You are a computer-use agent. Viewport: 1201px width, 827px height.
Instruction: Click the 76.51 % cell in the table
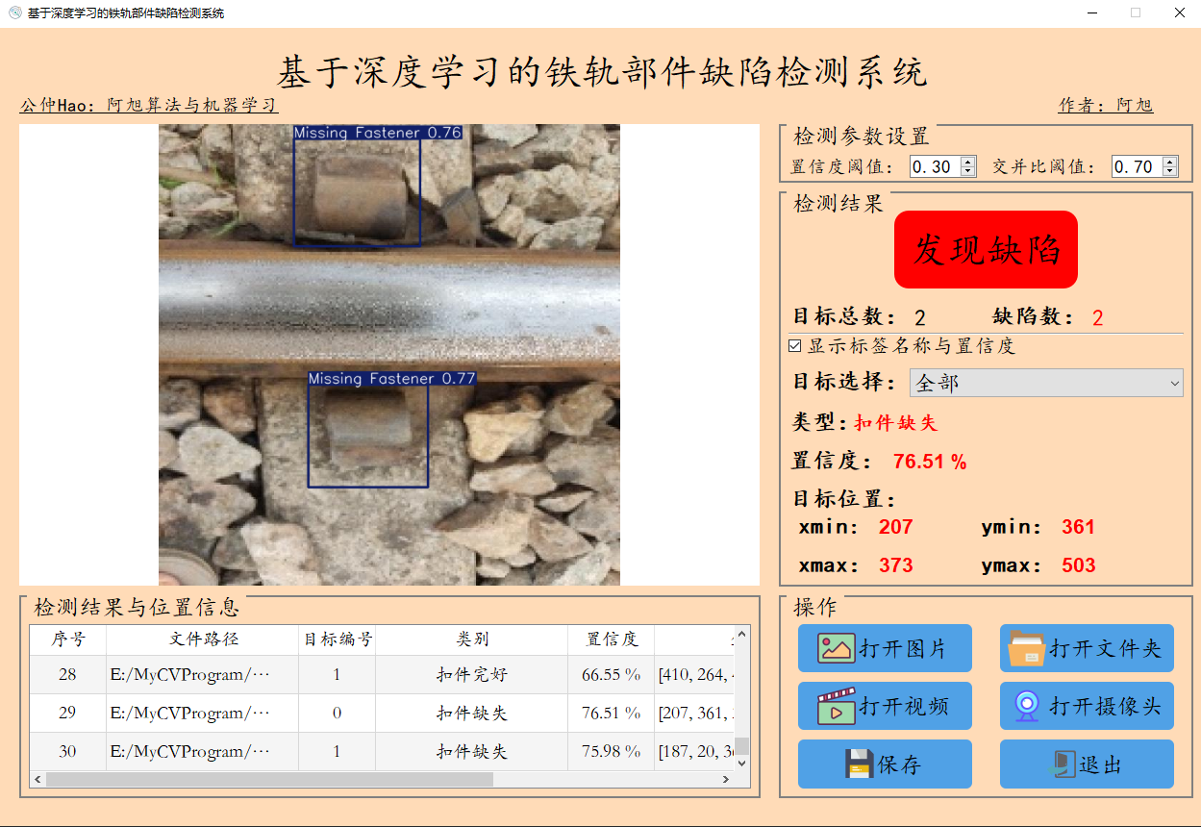(x=612, y=714)
